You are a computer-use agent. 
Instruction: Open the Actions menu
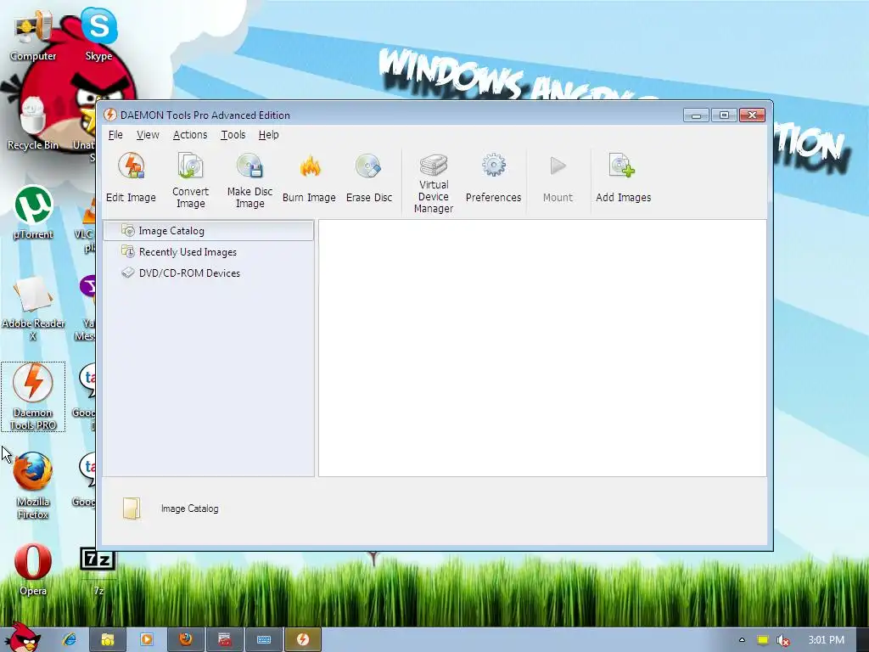pyautogui.click(x=189, y=135)
